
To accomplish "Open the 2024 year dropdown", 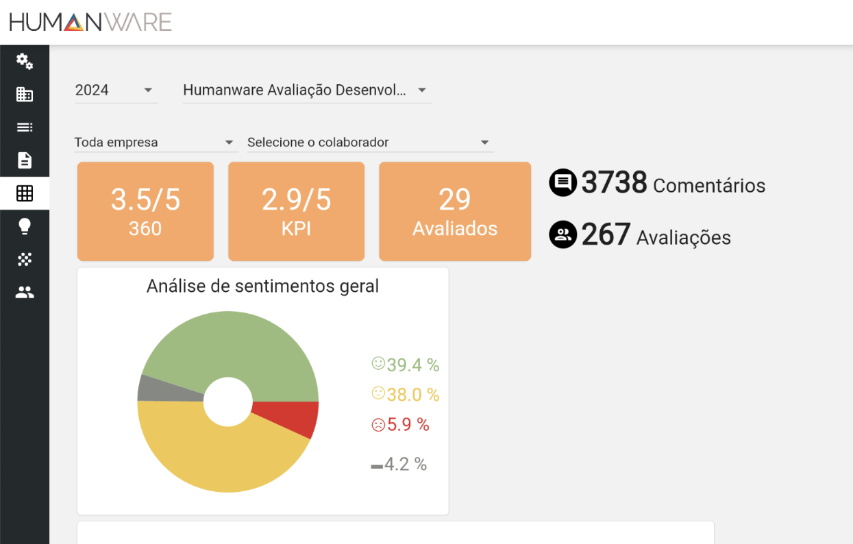I will 116,90.
